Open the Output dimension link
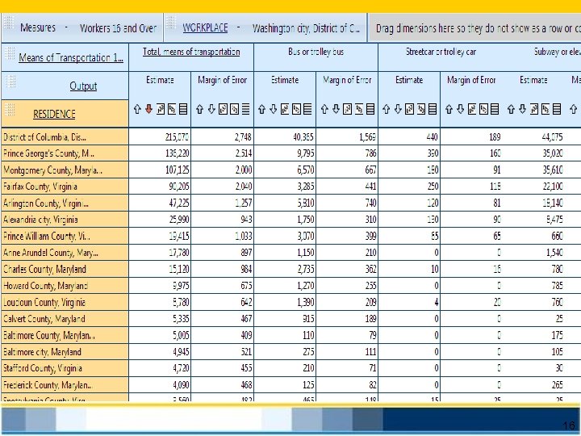Screen dimensions: 581x436 [x=83, y=86]
